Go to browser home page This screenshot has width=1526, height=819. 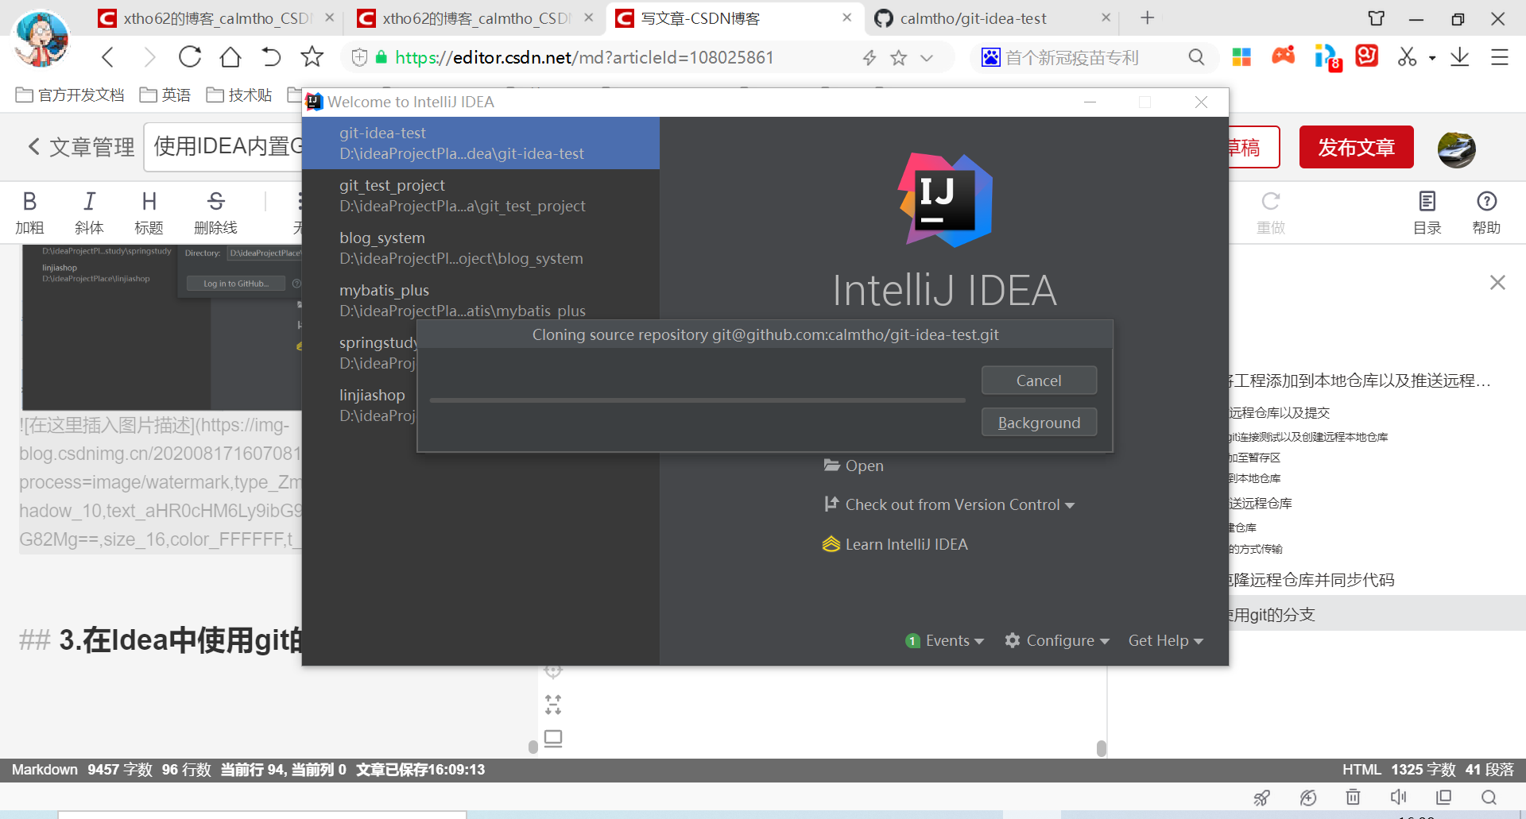pyautogui.click(x=230, y=57)
